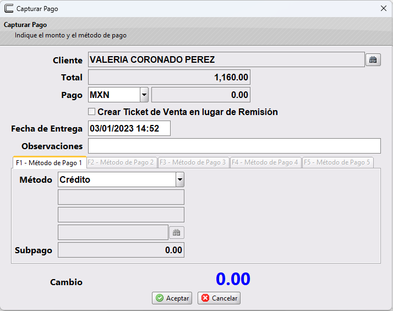
Task: Click the first empty field below Método
Action: click(x=121, y=197)
